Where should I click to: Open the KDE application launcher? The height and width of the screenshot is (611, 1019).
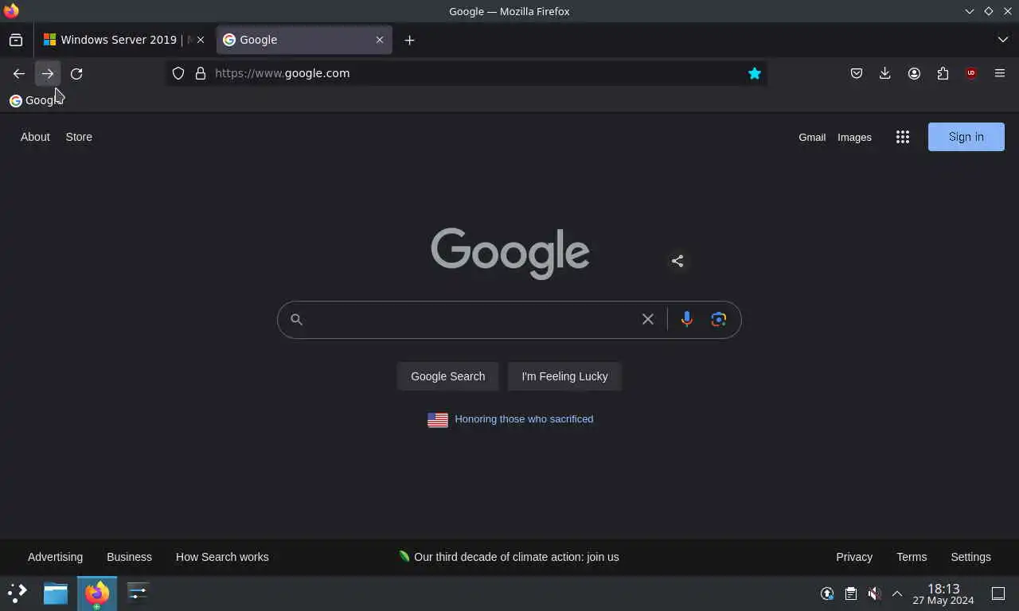pos(18,593)
